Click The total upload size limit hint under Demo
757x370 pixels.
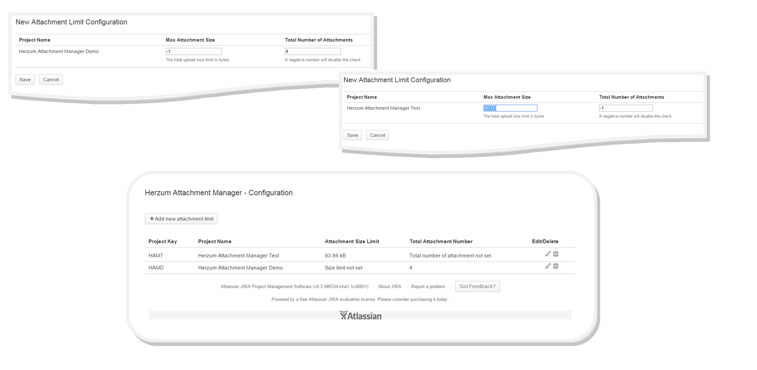197,60
